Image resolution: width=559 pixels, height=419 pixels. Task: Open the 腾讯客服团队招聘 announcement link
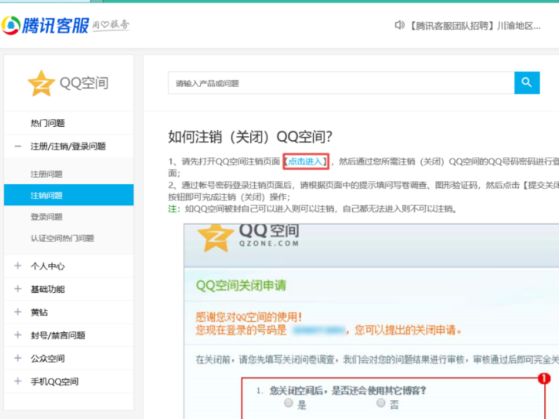[474, 26]
